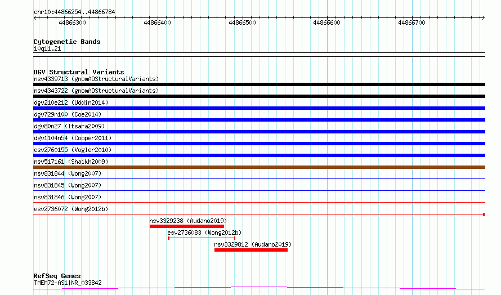
Task: Open variant dgv80n27 (Itsara2009) label
Action: click(x=69, y=126)
